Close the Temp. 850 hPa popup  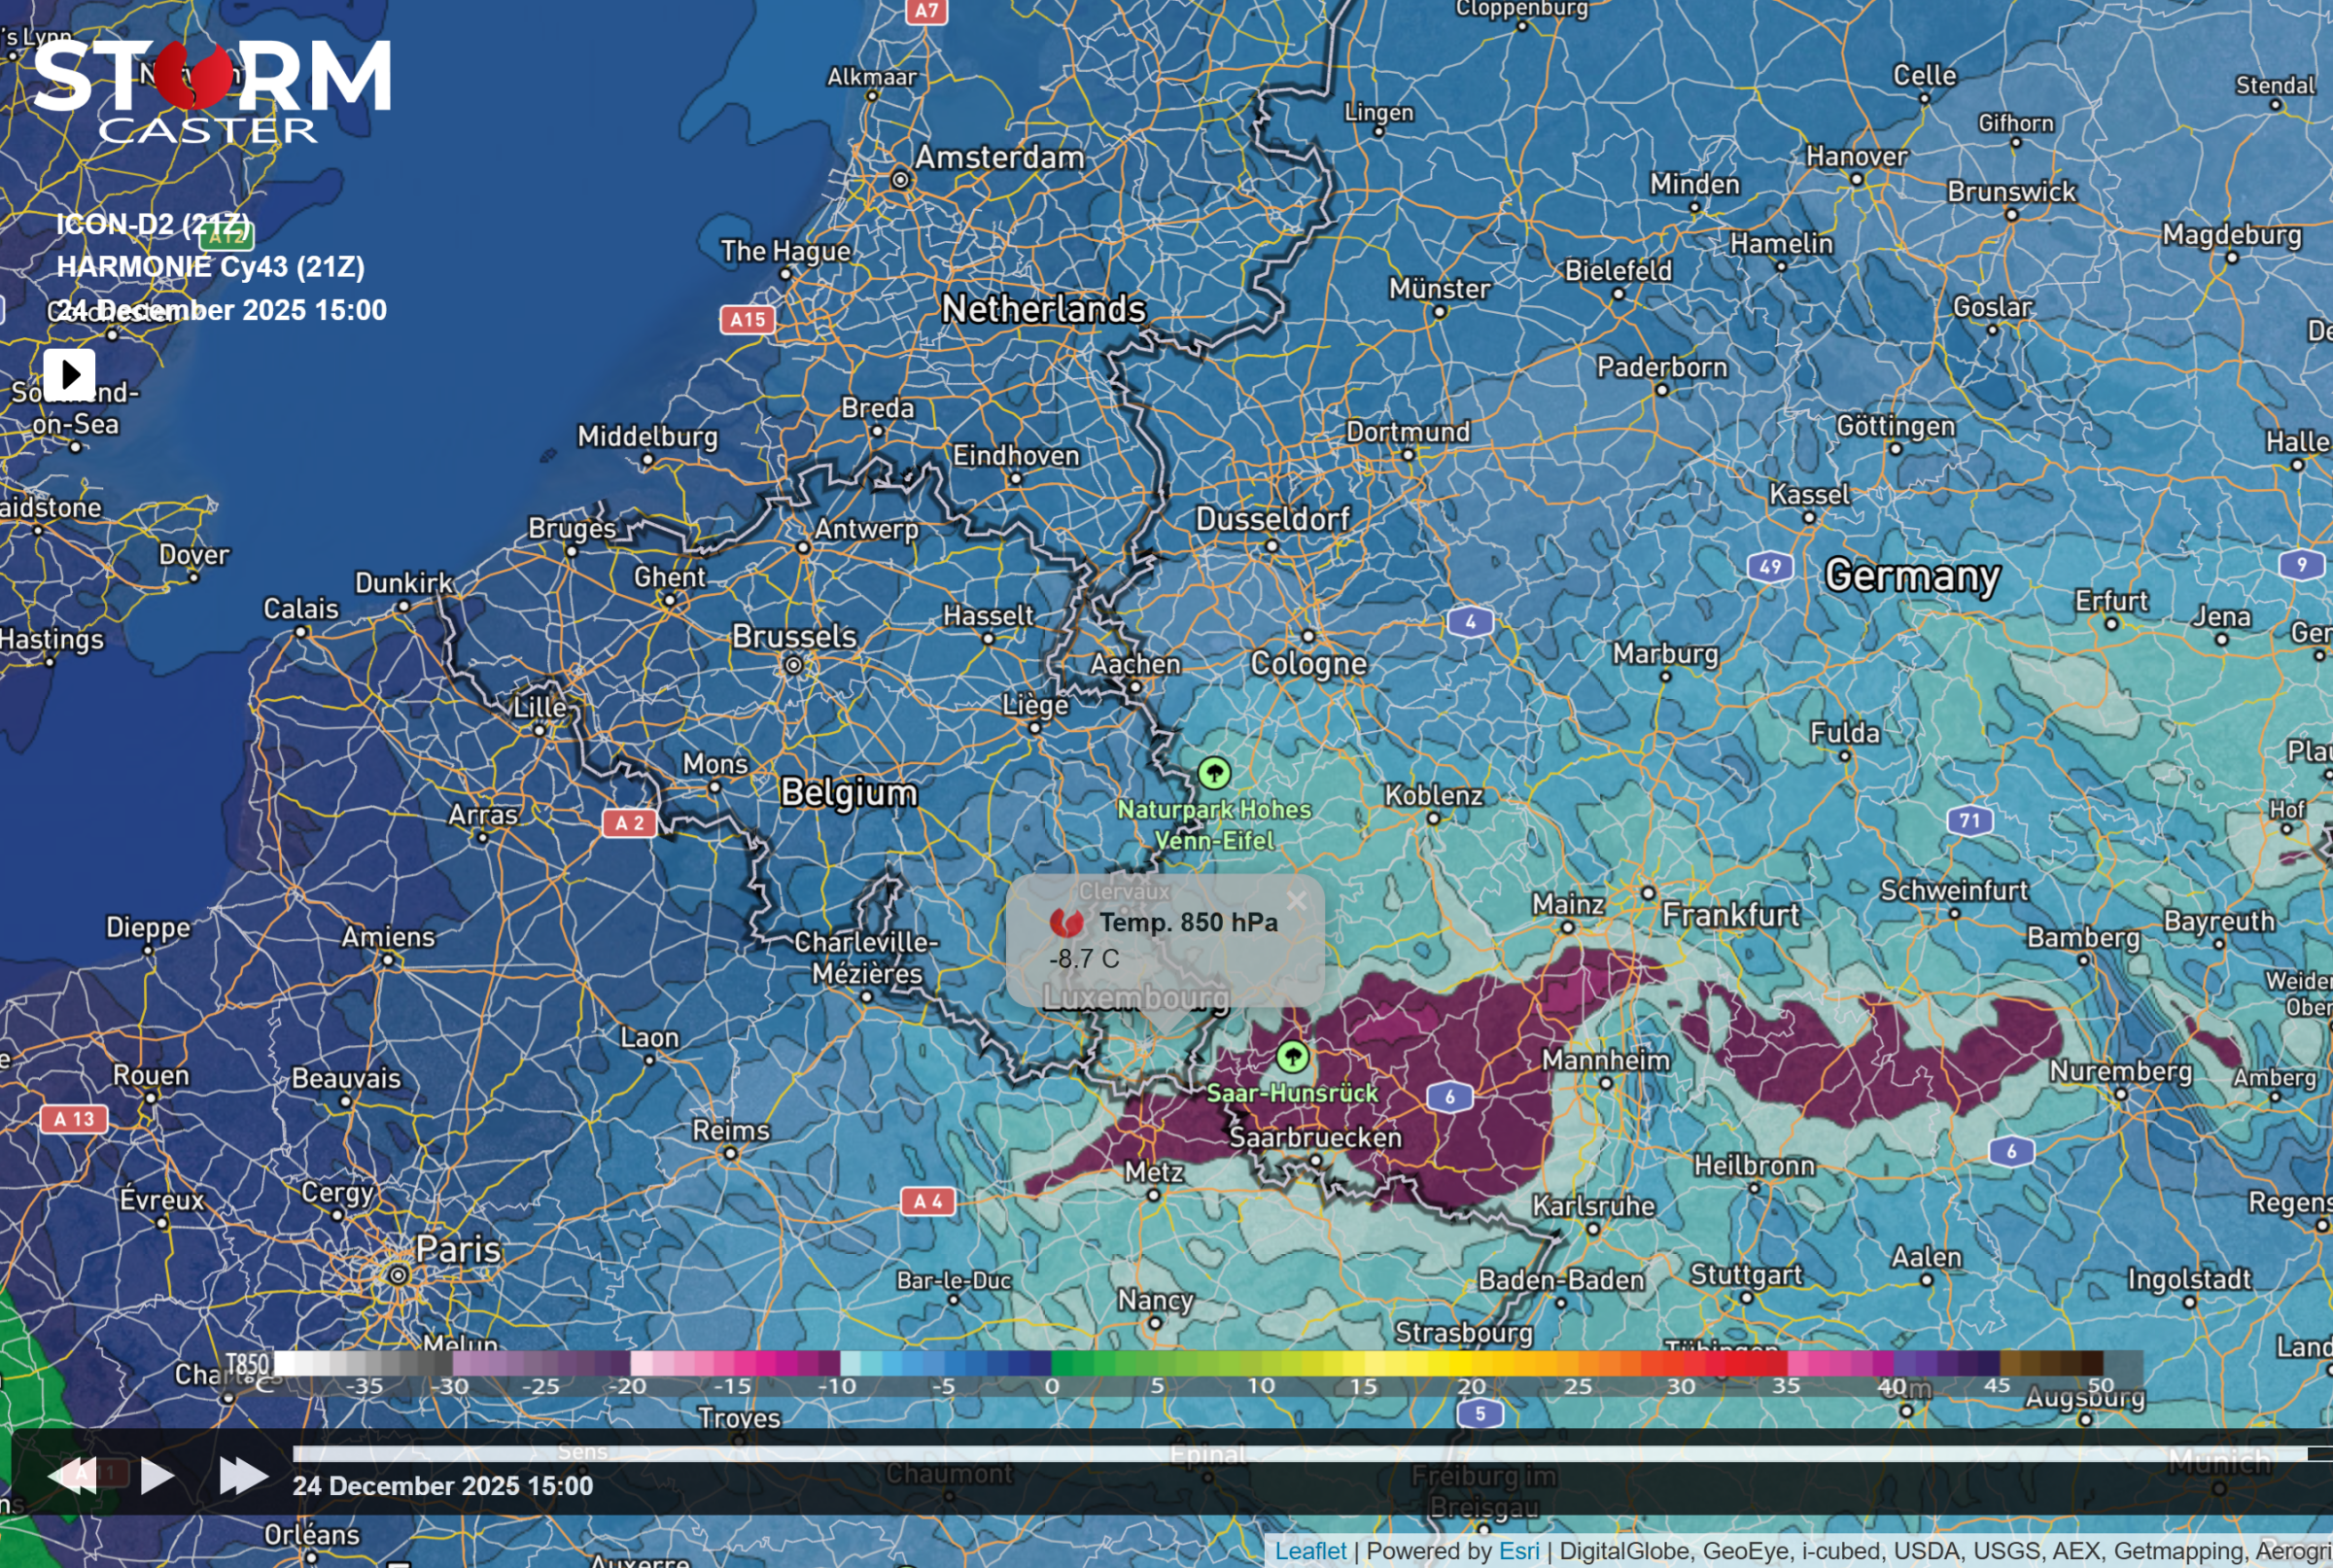[x=1296, y=901]
